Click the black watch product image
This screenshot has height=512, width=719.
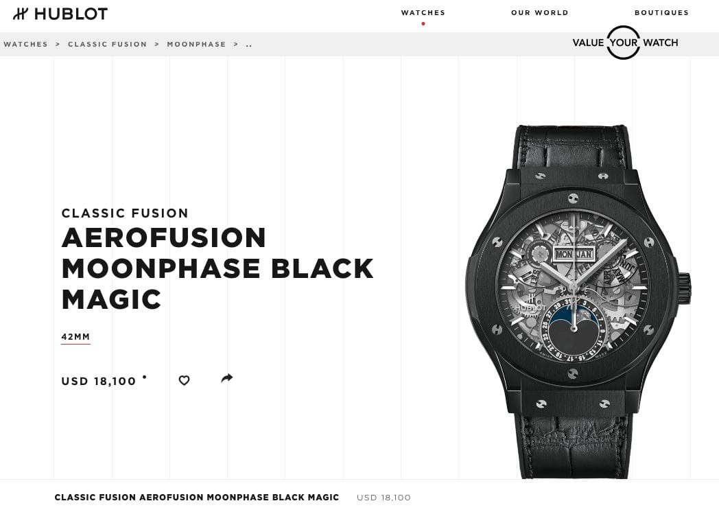coord(578,301)
